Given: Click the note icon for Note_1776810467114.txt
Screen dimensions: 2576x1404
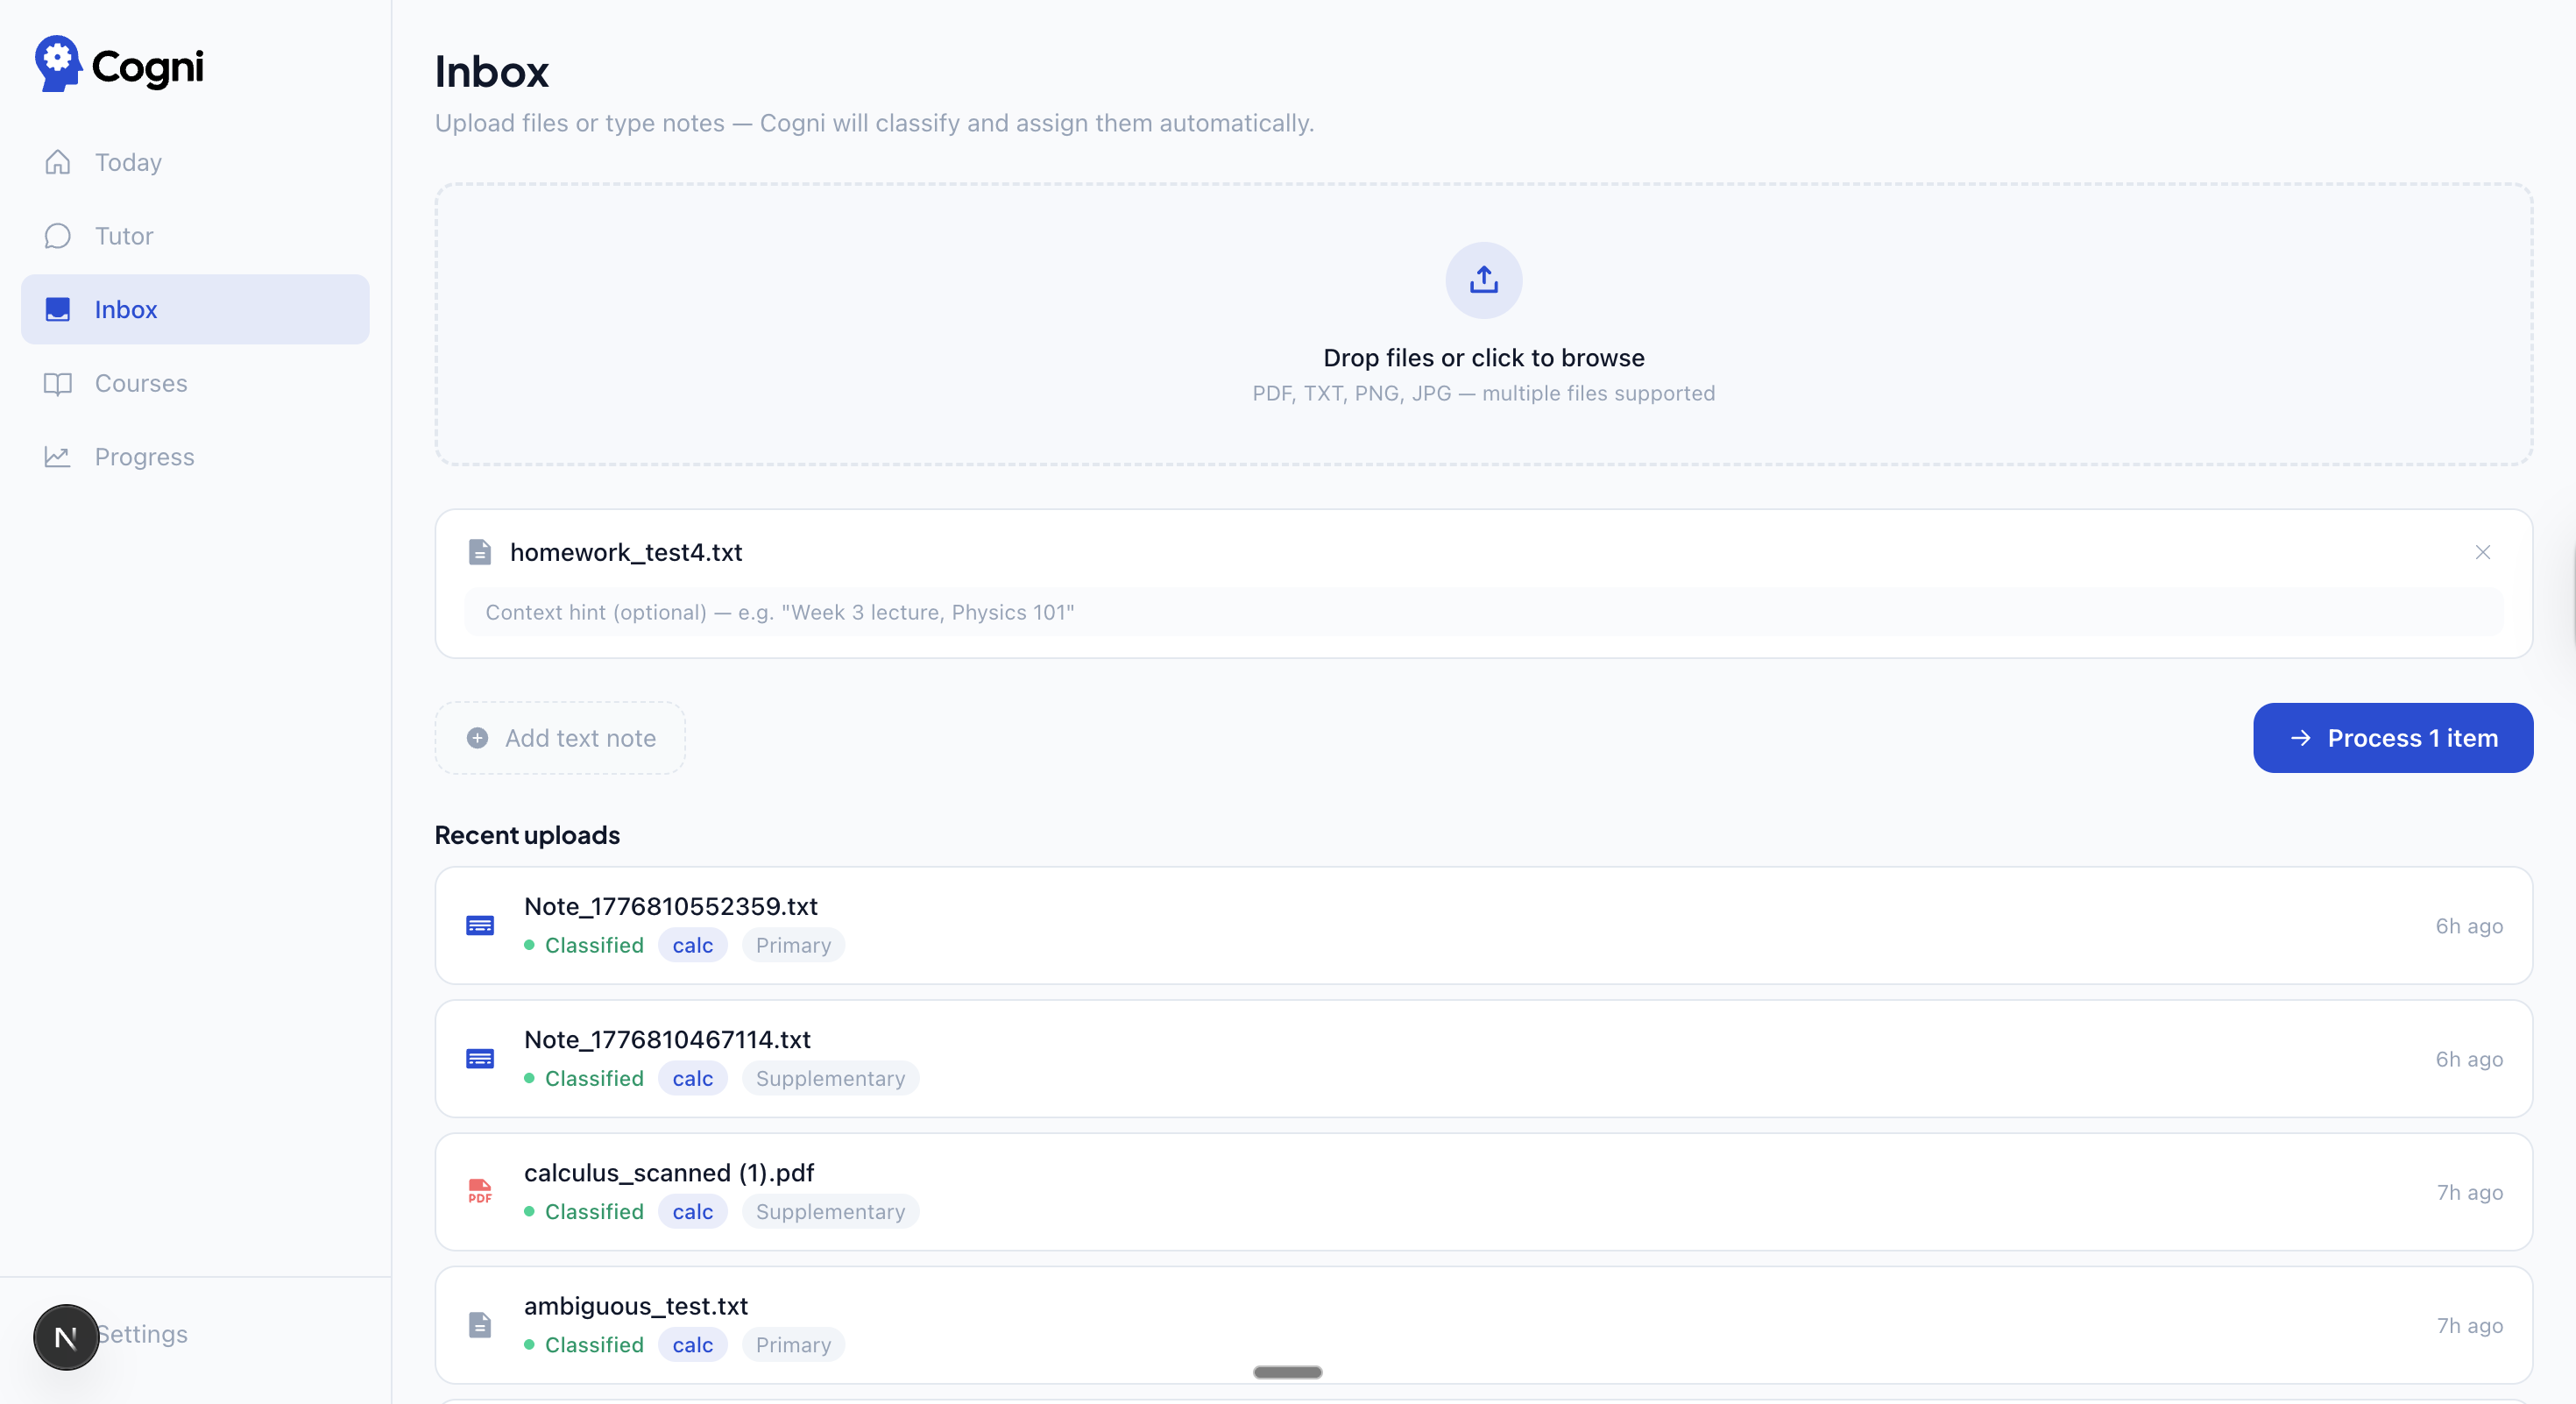Looking at the screenshot, I should [x=480, y=1059].
